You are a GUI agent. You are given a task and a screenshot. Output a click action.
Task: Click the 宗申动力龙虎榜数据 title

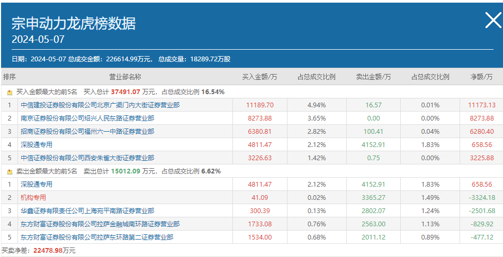point(74,23)
